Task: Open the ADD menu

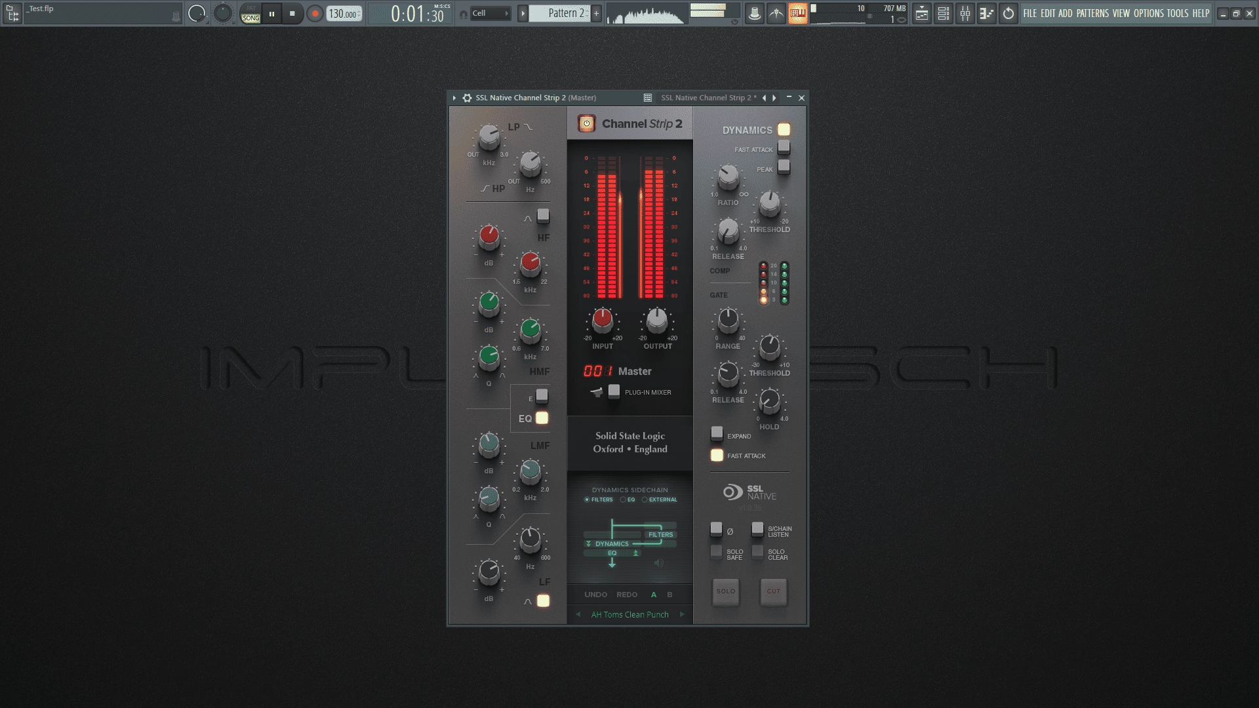Action: [1066, 13]
